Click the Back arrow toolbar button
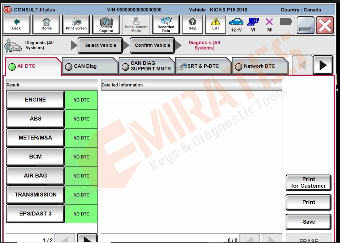Image resolution: width=340 pixels, height=243 pixels. [16, 25]
